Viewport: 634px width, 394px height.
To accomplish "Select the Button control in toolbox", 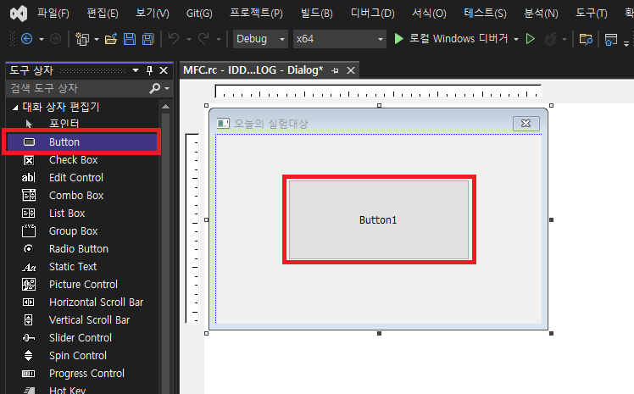I will pyautogui.click(x=82, y=142).
